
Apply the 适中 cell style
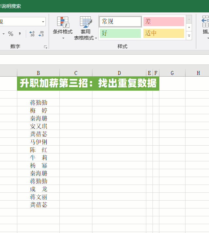click(x=164, y=33)
